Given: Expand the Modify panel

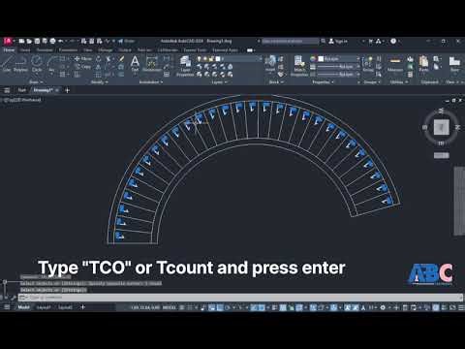Looking at the screenshot, I should pyautogui.click(x=99, y=82).
